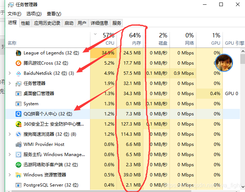Click the vertical scrollbar thumb
The height and width of the screenshot is (192, 245).
243,59
